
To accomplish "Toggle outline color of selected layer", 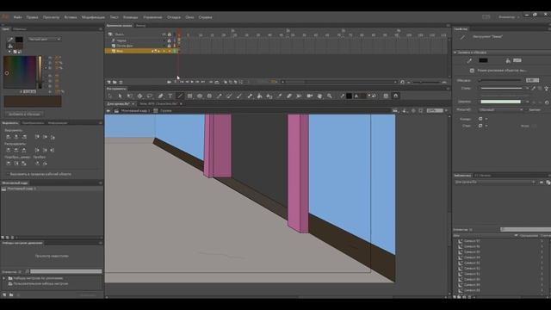I will tap(175, 51).
